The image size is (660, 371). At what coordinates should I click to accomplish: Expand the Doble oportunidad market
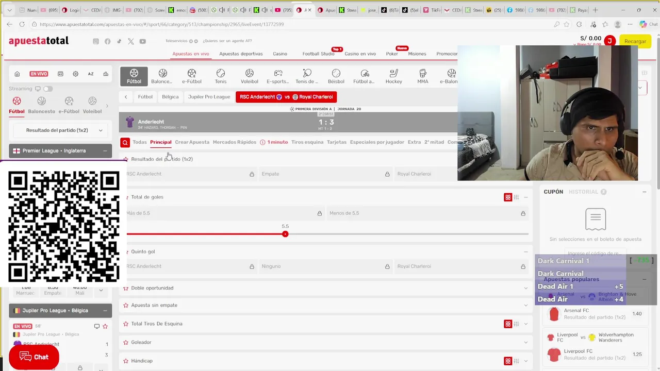coord(526,288)
